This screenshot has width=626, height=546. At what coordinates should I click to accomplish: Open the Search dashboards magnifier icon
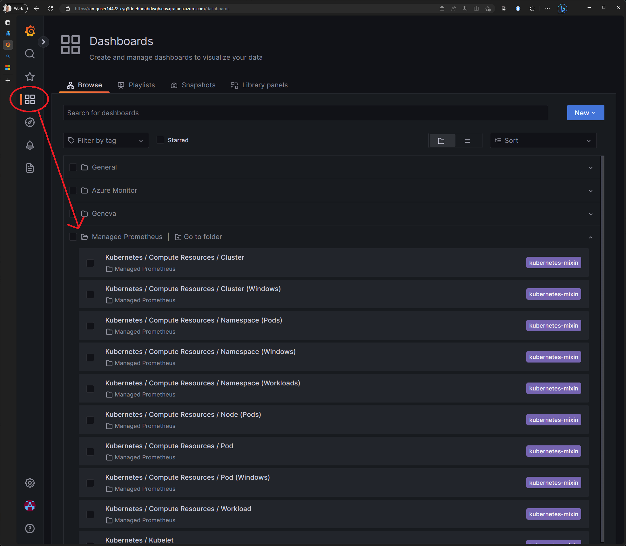coord(30,54)
